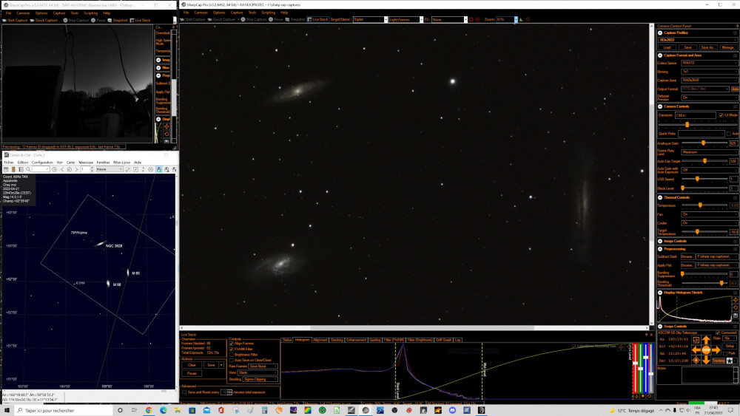Click the Exposure input field
The image size is (740, 416).
pyautogui.click(x=695, y=115)
